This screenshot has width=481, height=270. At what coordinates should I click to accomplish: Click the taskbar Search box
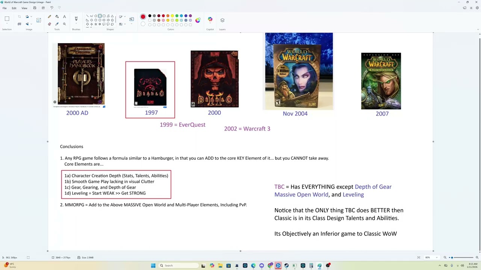178,265
